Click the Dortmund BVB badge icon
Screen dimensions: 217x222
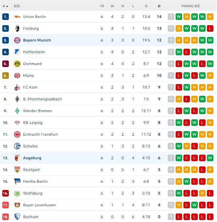17,64
